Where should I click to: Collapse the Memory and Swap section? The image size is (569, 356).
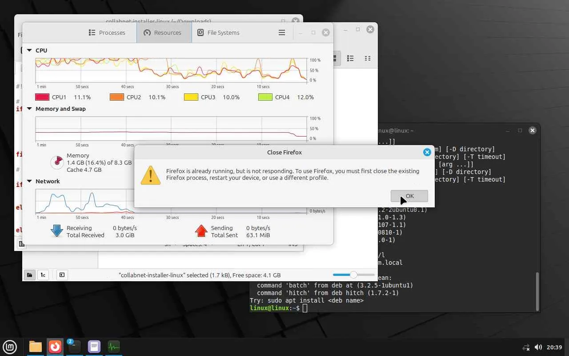pyautogui.click(x=29, y=109)
